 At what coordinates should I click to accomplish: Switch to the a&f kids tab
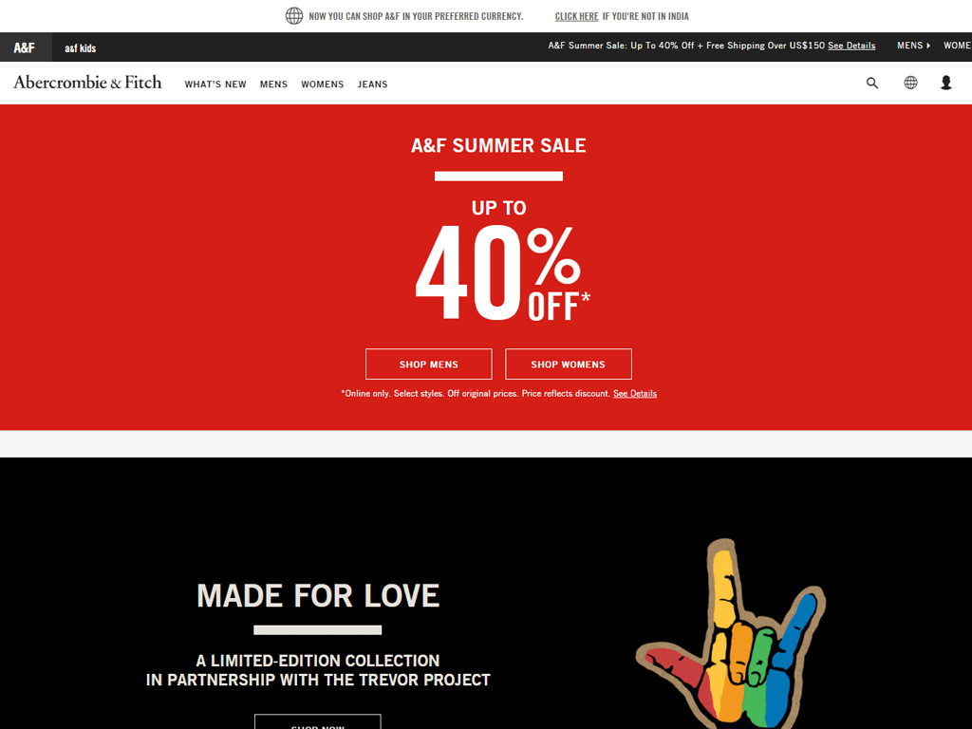click(x=81, y=47)
